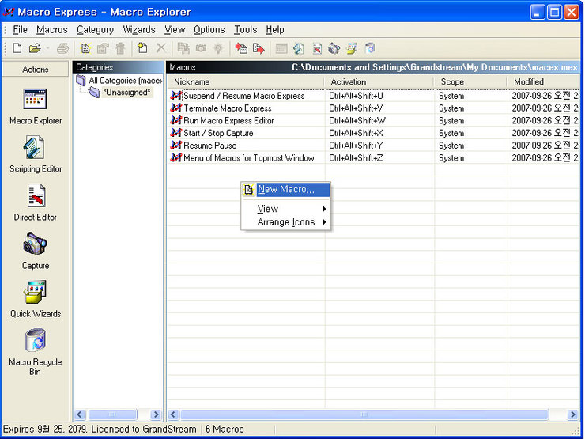Open Macro Recycle Bin from sidebar

tap(36, 352)
